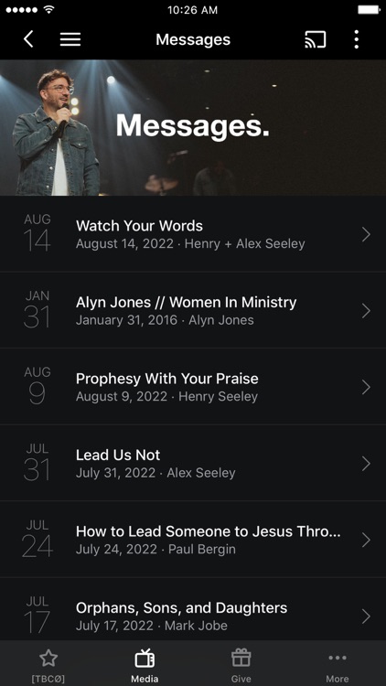This screenshot has height=686, width=386.
Task: Tap the JUL 24 date badge
Action: 38,540
